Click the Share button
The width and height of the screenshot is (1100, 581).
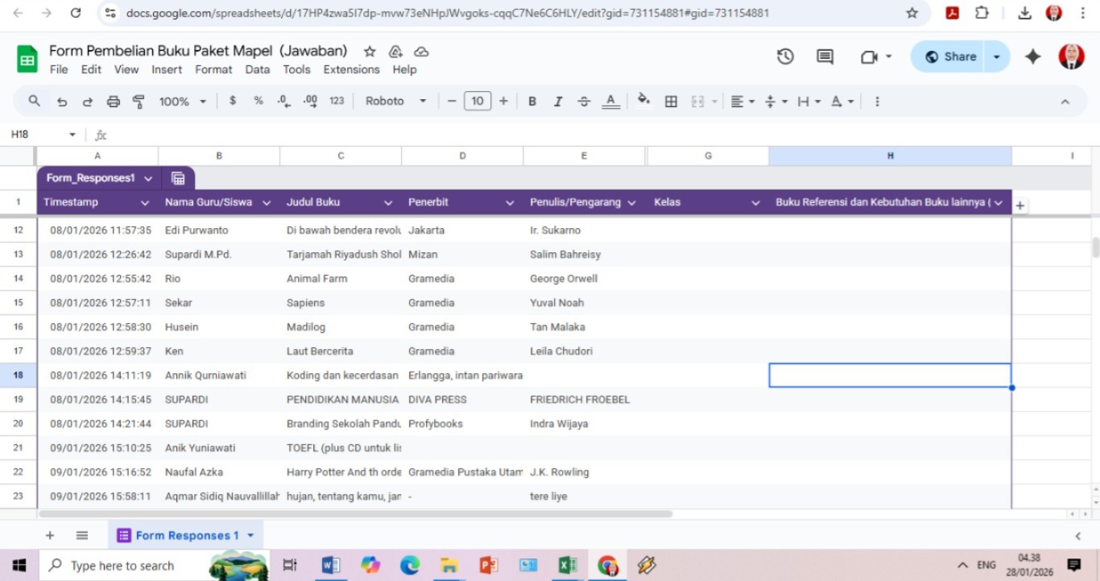[951, 56]
